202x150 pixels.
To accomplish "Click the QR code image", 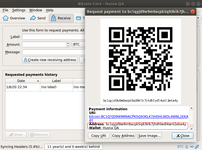I will pyautogui.click(x=141, y=59).
